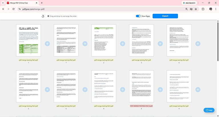This screenshot has height=117, width=219.
Task: Click 'pdf merge testing file1.pdf' label above number 1
Action: coord(29,60)
